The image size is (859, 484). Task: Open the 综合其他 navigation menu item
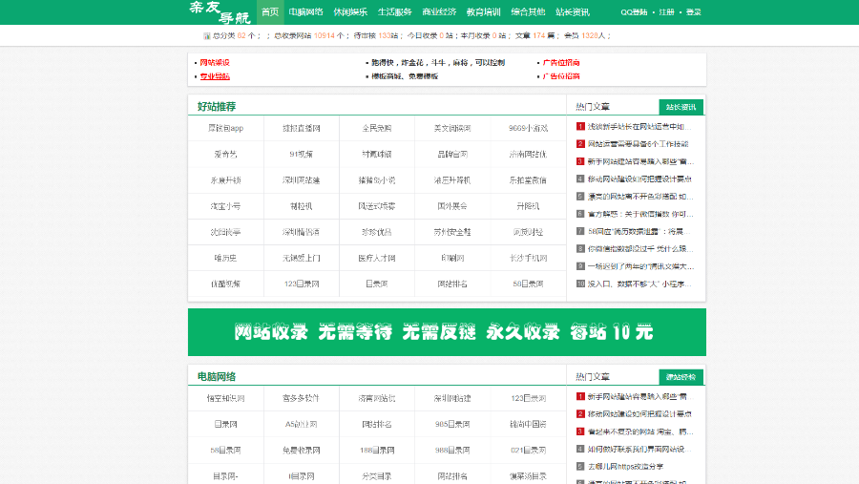pos(528,12)
